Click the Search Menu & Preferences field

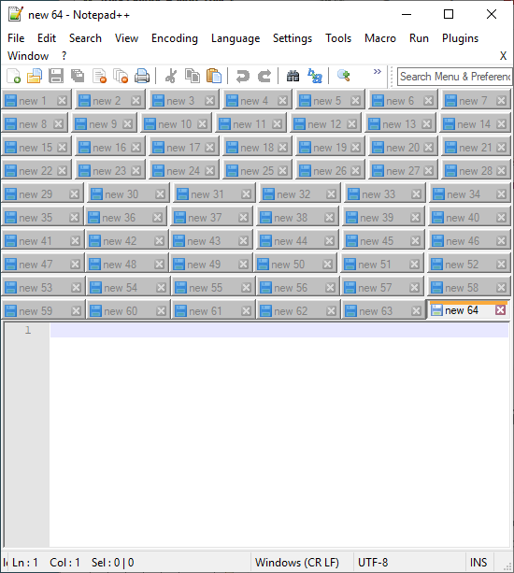(454, 77)
